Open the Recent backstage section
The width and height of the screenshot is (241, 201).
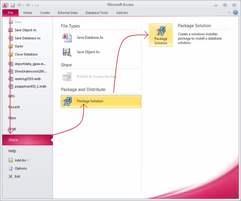[x=14, y=107]
